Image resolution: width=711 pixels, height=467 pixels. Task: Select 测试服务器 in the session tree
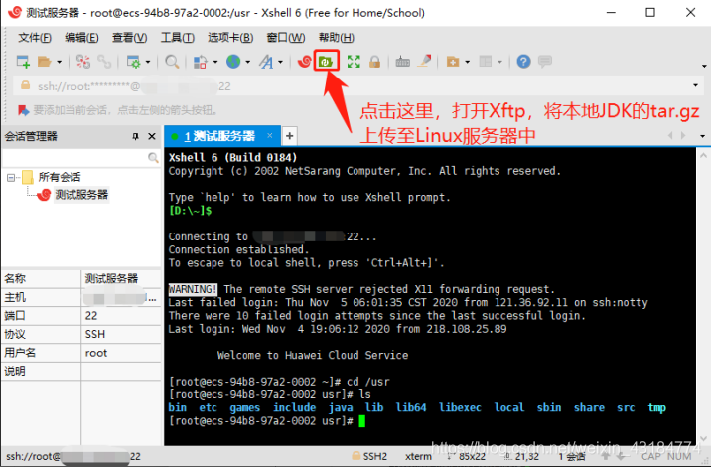81,195
